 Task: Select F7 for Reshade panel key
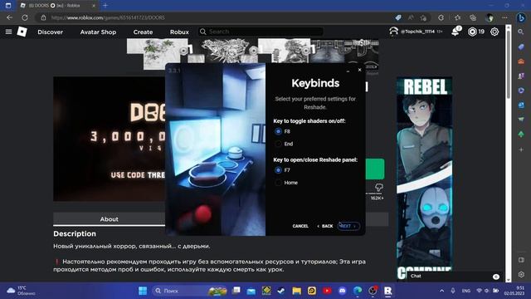tap(278, 170)
